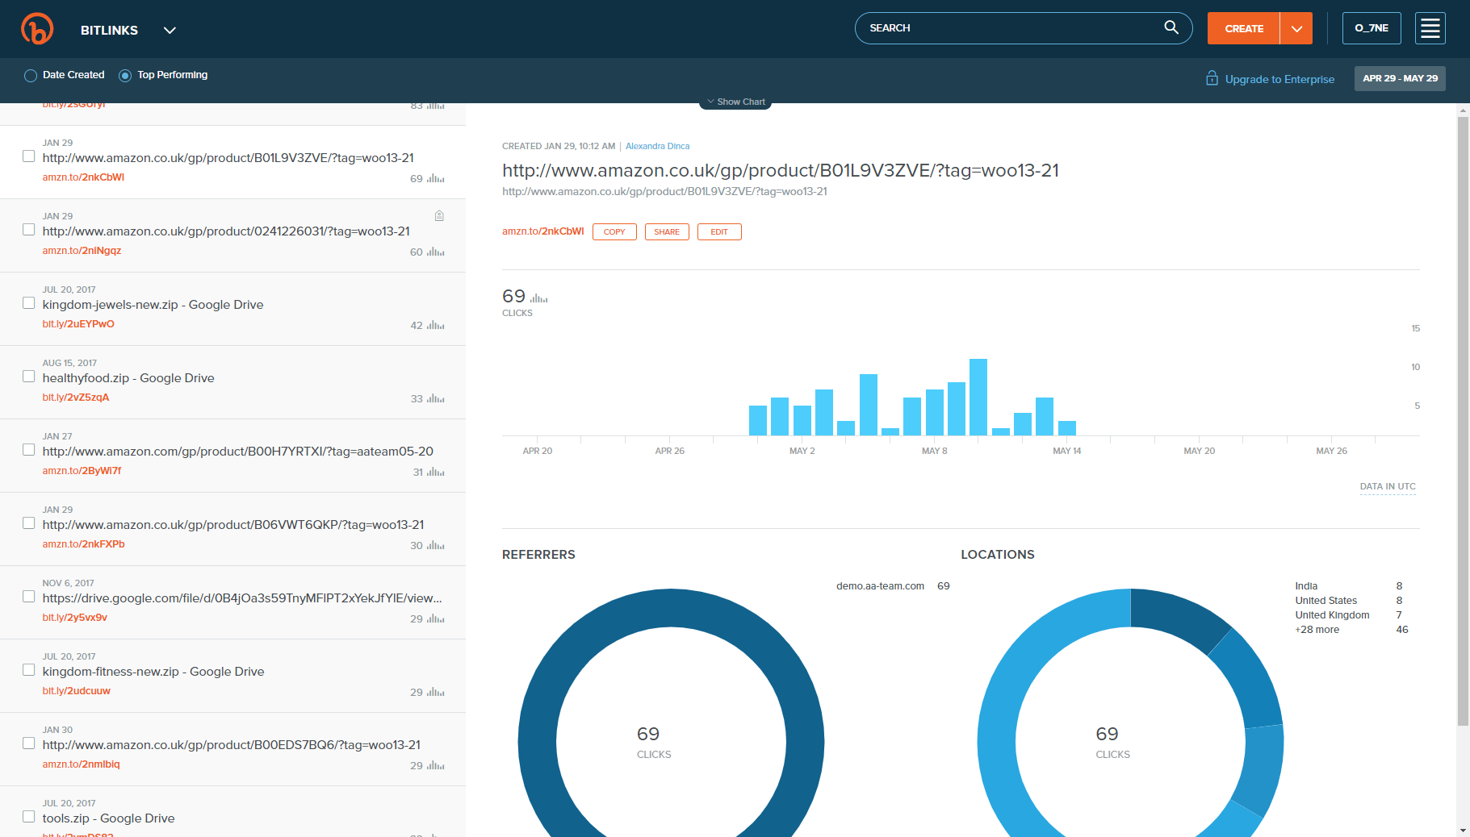Click the lock icon beside Upgrade to Enterprise

(x=1212, y=78)
